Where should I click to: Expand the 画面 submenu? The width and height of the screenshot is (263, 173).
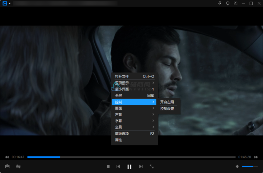[x=134, y=108]
